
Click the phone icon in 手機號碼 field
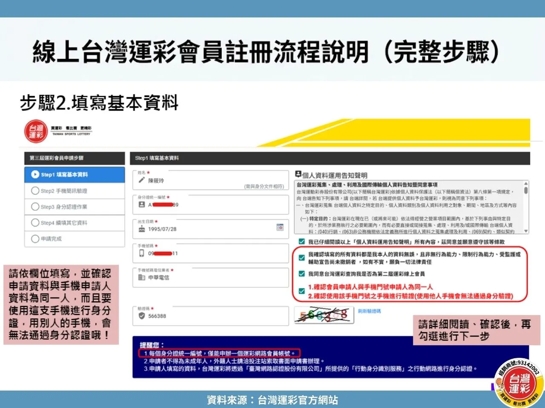point(142,253)
